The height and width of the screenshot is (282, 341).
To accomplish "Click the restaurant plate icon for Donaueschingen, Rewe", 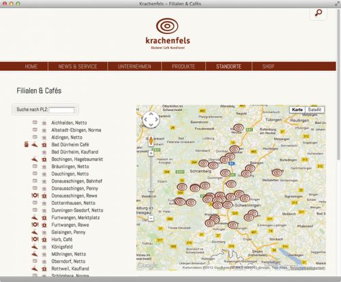I will click(35, 195).
